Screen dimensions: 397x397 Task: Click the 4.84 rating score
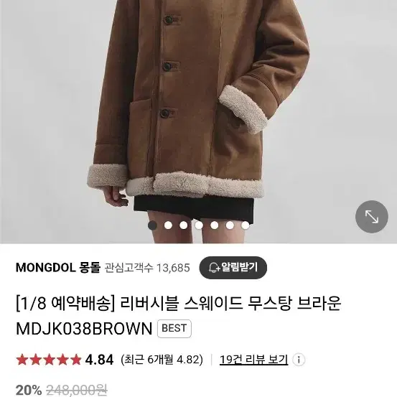tap(99, 360)
